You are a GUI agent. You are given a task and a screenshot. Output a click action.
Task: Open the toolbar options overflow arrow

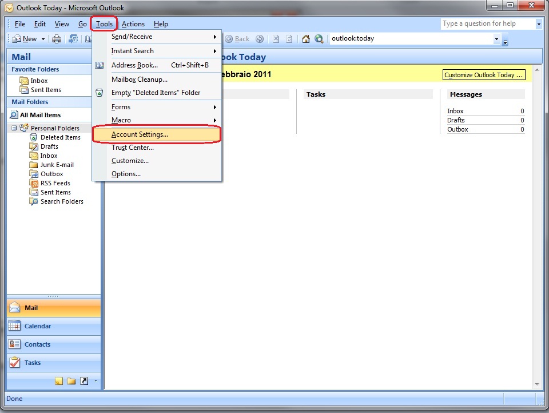point(505,41)
